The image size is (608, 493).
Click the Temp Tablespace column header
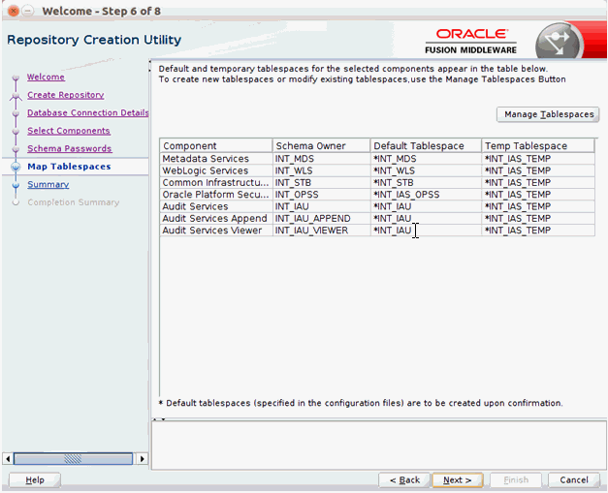pos(538,145)
